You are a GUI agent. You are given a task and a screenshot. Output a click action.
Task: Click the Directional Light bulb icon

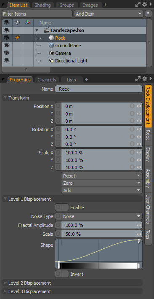tap(51, 61)
